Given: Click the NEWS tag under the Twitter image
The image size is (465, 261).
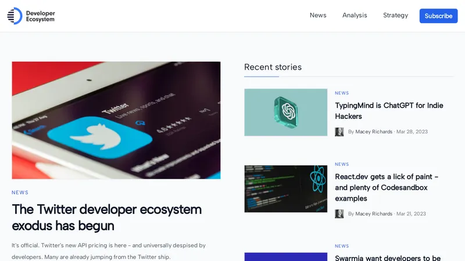Looking at the screenshot, I should 20,193.
